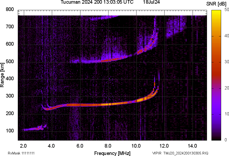
Task: Click the '100' range tick label
Action: pyautogui.click(x=10, y=131)
